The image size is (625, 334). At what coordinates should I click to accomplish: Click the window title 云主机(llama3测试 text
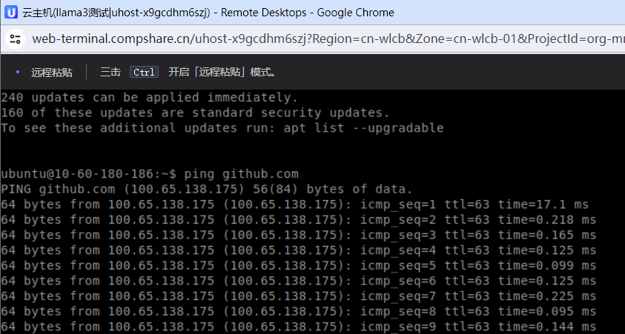coord(66,13)
